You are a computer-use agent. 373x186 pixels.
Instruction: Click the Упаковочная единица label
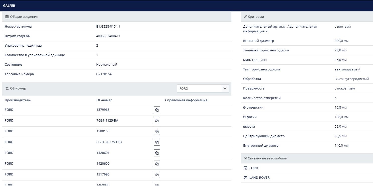(x=23, y=45)
